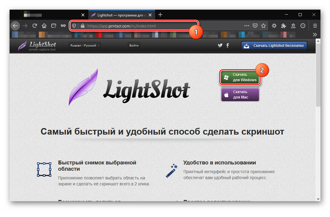Maximize the browser window

point(300,15)
